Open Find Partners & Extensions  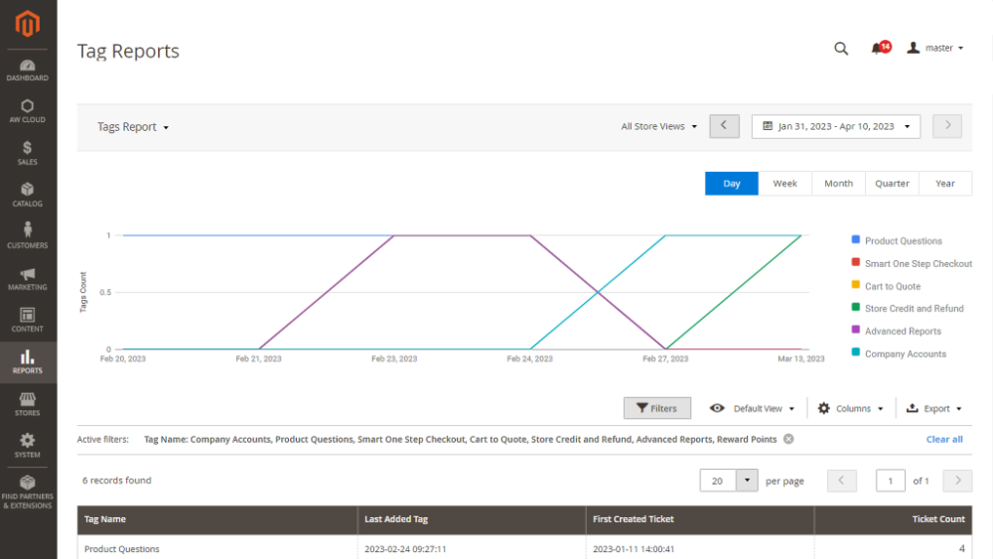27,492
